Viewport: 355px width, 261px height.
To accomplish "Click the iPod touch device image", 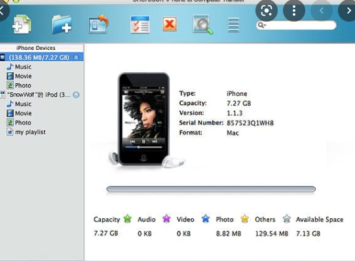I will (x=143, y=119).
